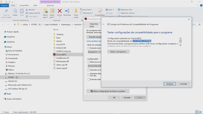Open the Windows 7 compatibility dropdown
The width and height of the screenshot is (203, 114).
click(95, 52)
